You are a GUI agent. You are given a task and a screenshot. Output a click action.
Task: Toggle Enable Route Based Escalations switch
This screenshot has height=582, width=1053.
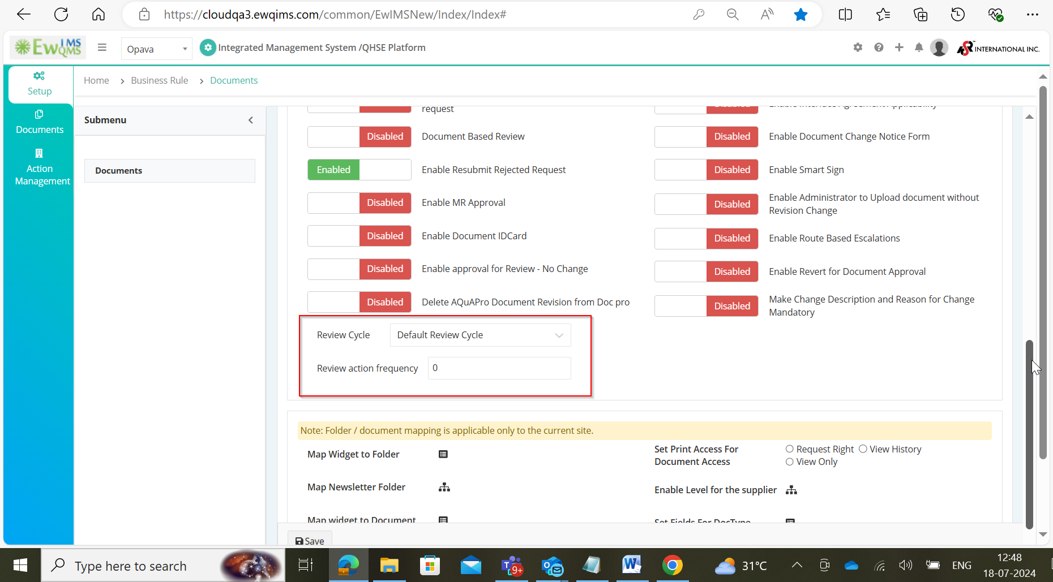click(707, 238)
